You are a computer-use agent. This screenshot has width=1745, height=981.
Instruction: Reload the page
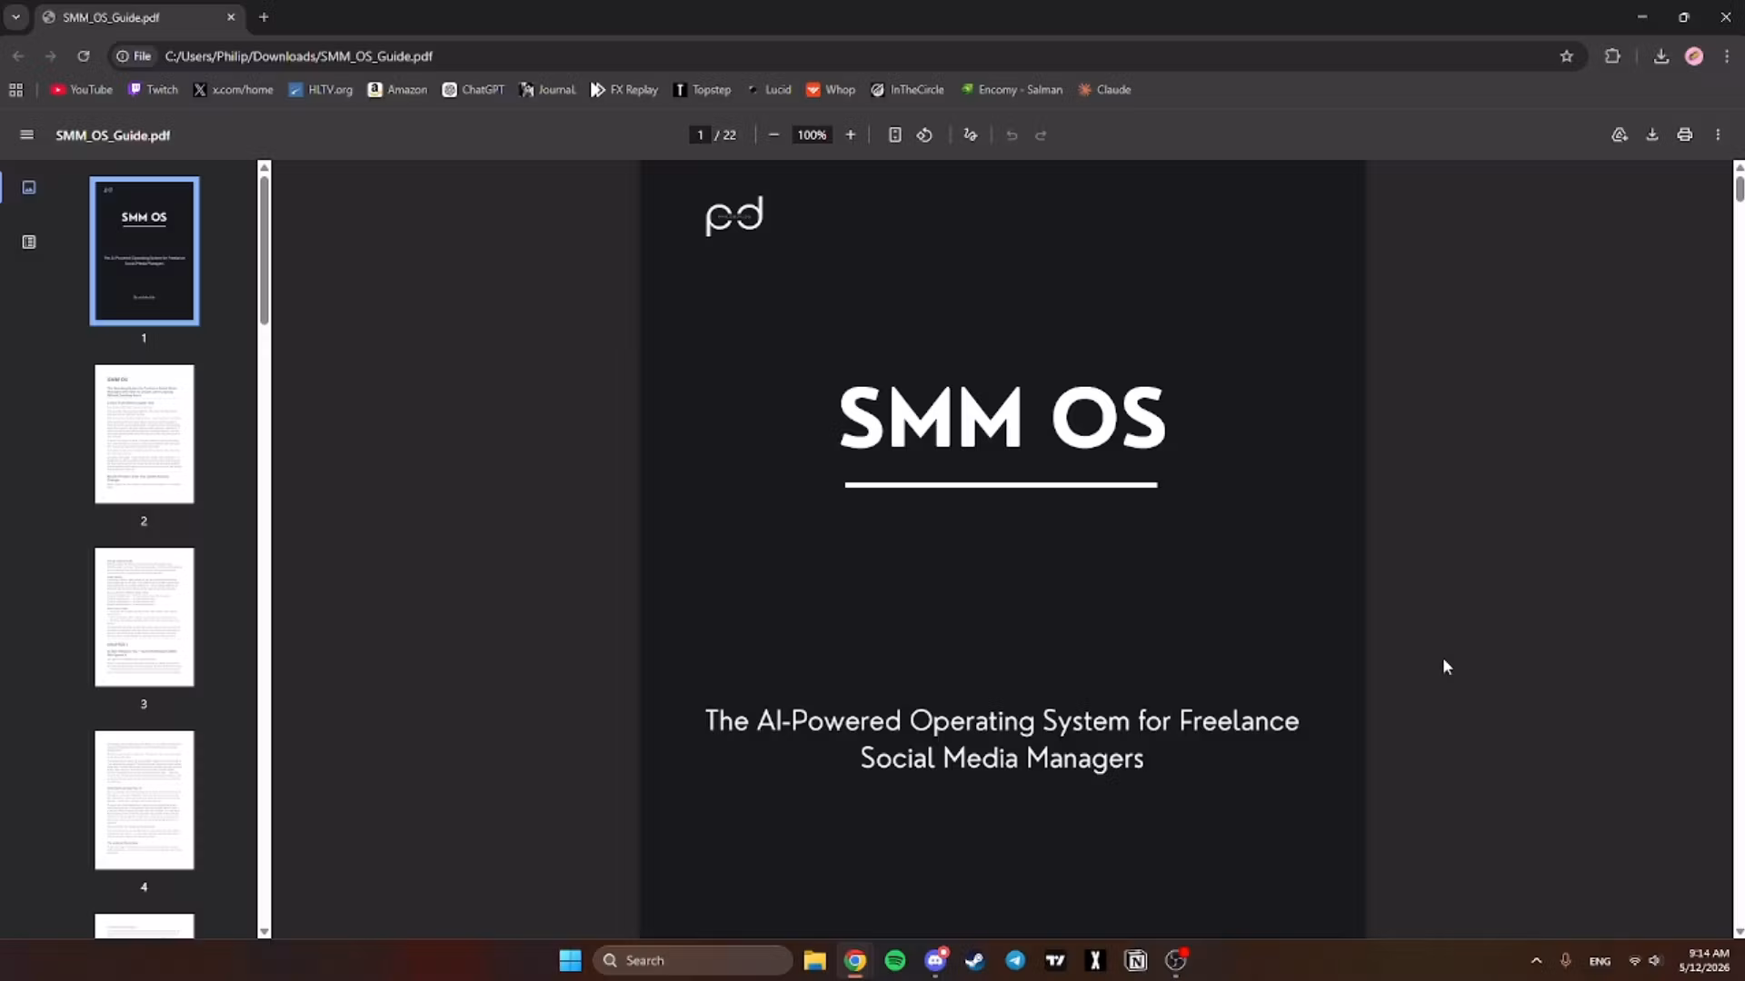point(84,56)
